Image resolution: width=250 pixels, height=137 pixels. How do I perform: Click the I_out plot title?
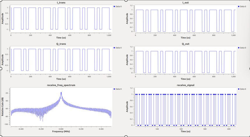(x=185, y=3)
